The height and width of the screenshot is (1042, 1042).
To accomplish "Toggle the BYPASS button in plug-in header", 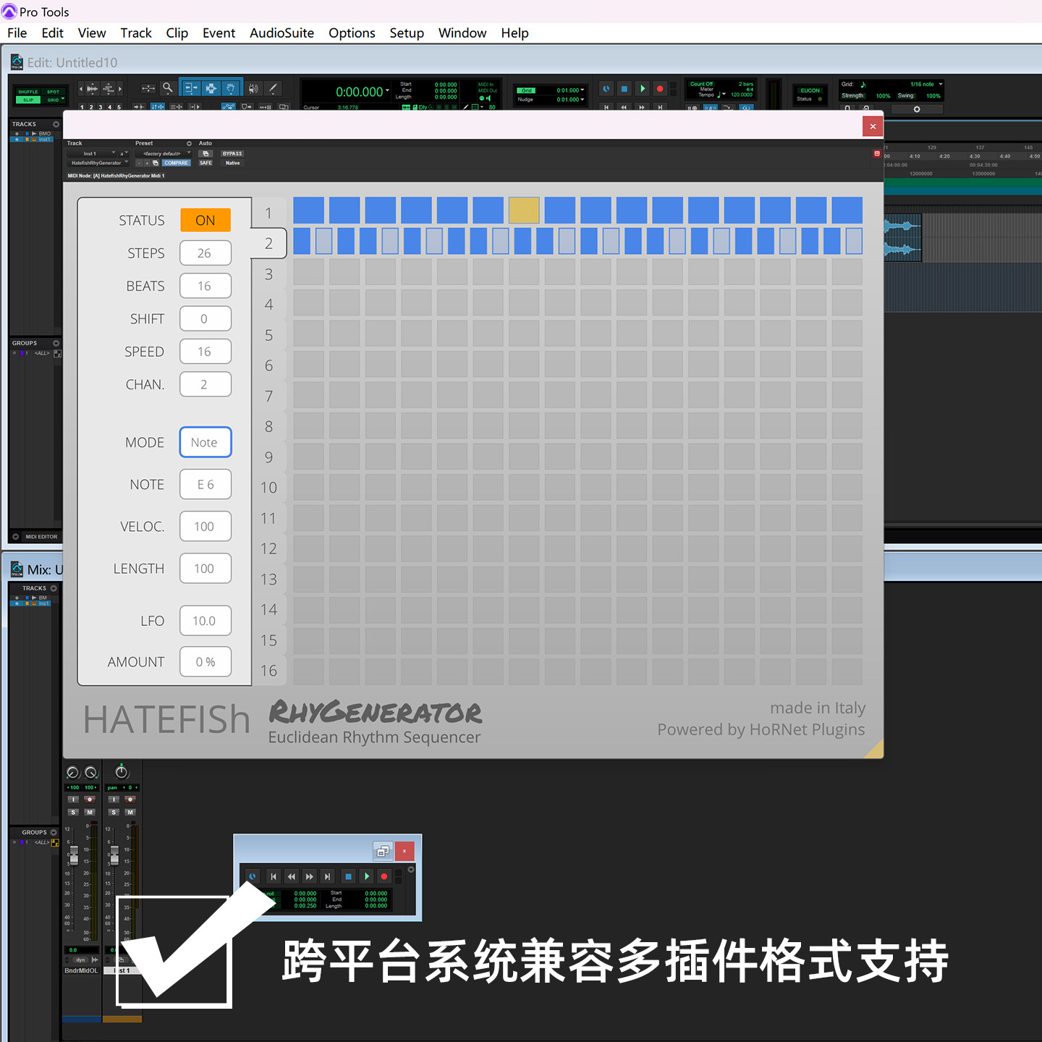I will coord(232,153).
